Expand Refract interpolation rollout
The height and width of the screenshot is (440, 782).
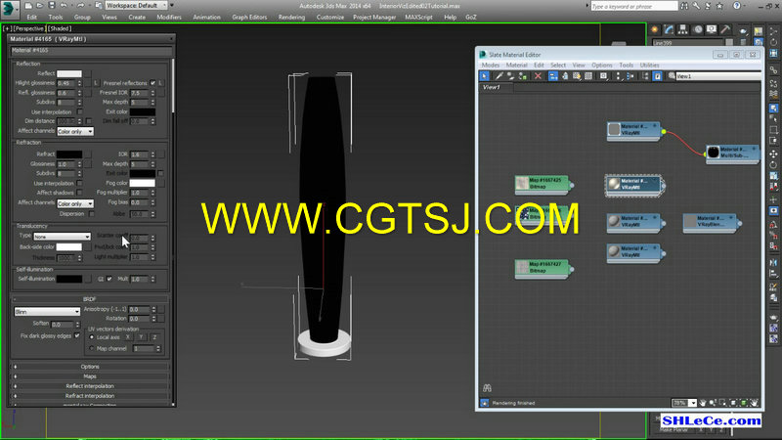click(90, 396)
